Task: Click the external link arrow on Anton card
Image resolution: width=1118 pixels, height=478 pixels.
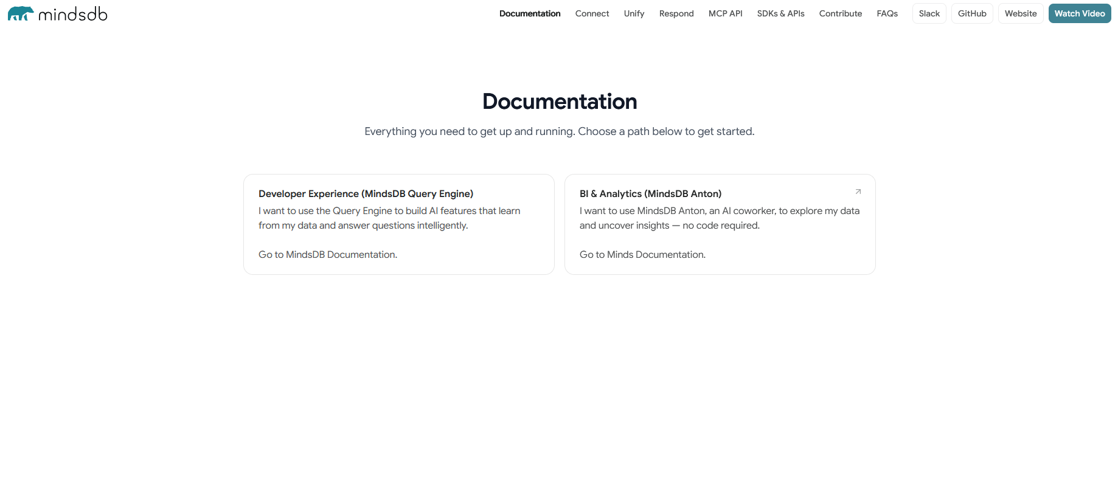Action: tap(858, 192)
